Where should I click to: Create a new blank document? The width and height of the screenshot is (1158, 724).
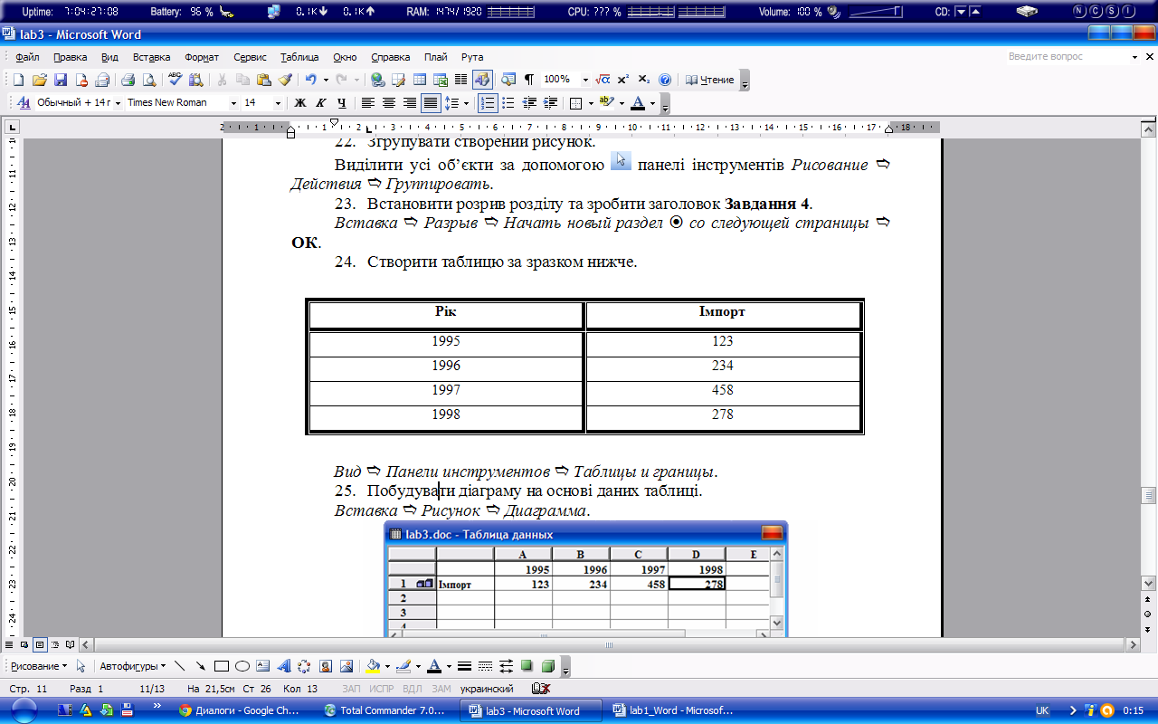[x=18, y=80]
